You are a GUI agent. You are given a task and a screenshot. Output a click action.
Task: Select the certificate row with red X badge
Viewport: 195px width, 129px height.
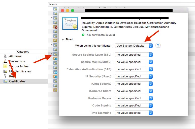(55, 27)
